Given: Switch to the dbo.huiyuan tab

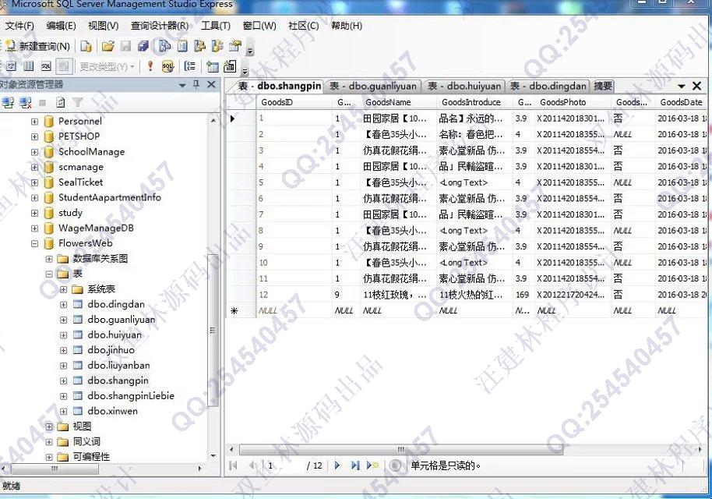Looking at the screenshot, I should pyautogui.click(x=464, y=86).
